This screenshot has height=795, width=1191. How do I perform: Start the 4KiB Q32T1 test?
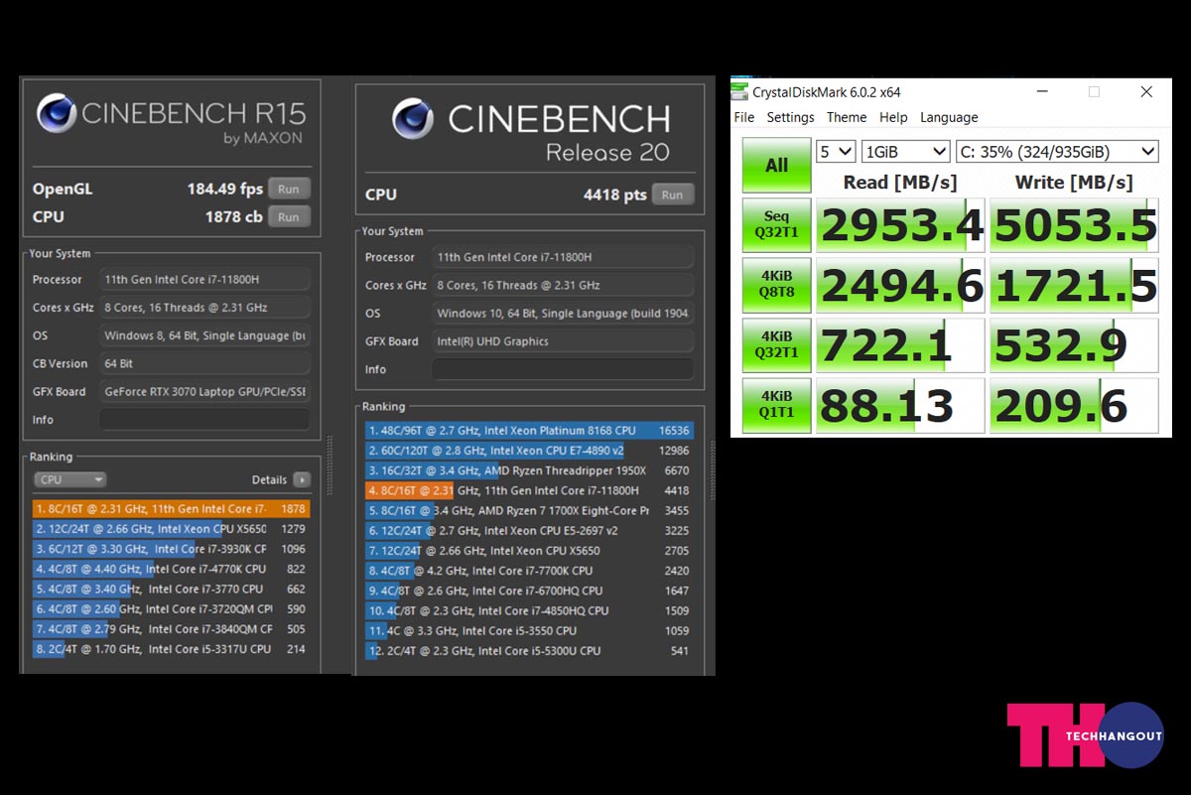click(776, 345)
